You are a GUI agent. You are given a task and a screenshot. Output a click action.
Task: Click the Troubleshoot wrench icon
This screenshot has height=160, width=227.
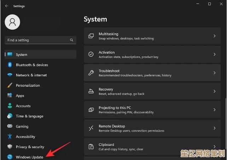pyautogui.click(x=91, y=73)
